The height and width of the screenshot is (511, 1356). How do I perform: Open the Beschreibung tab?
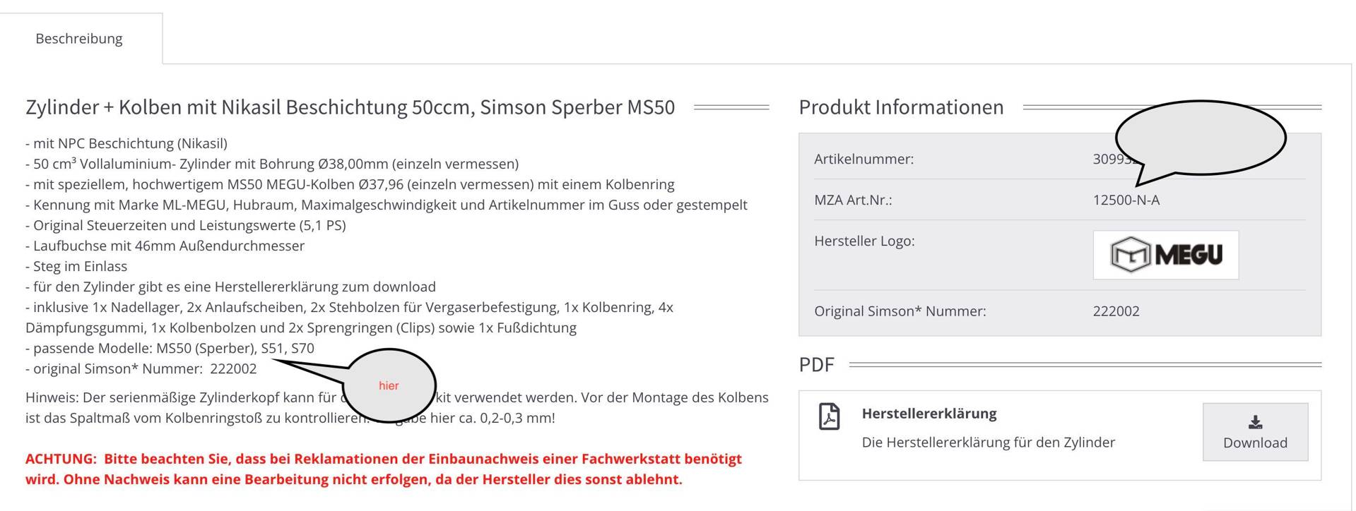[x=79, y=39]
